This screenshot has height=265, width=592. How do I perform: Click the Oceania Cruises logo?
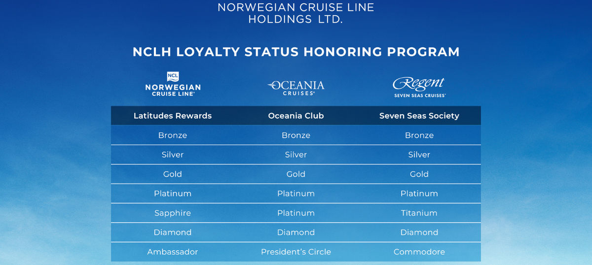pos(296,87)
